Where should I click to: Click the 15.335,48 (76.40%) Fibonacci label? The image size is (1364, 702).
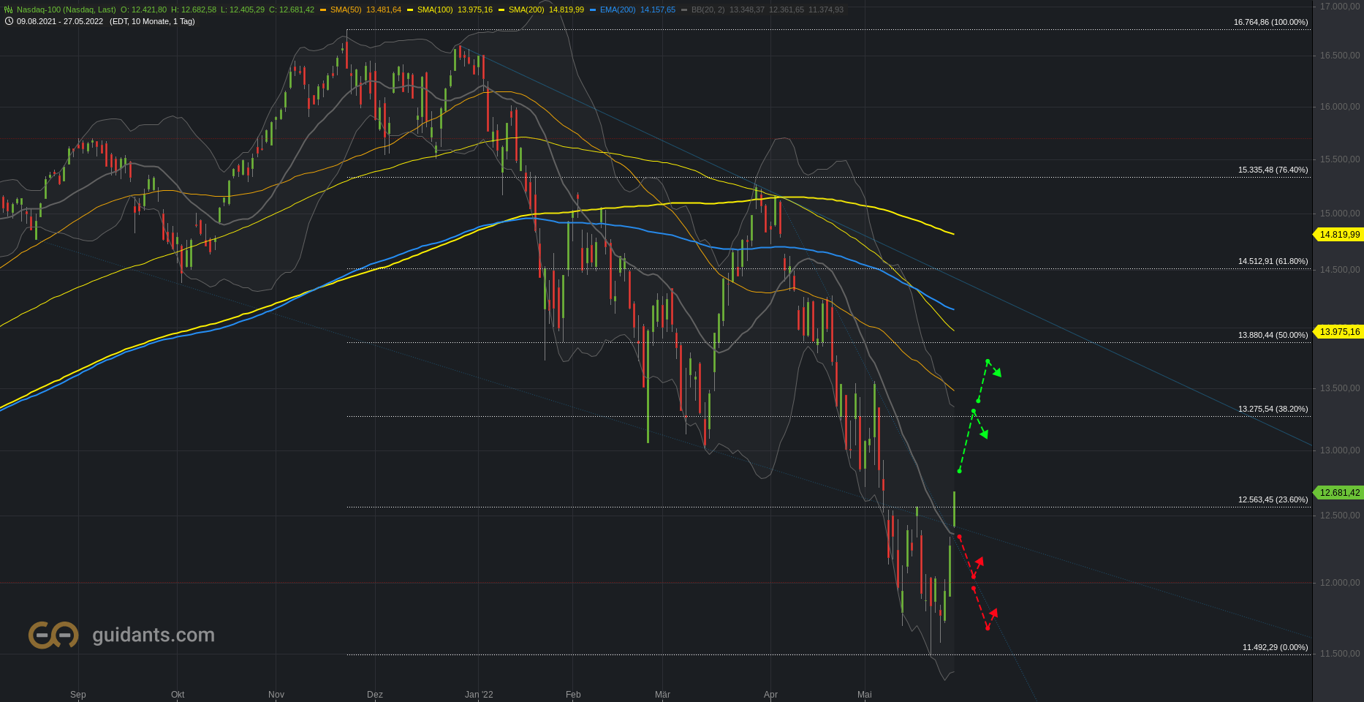1273,170
